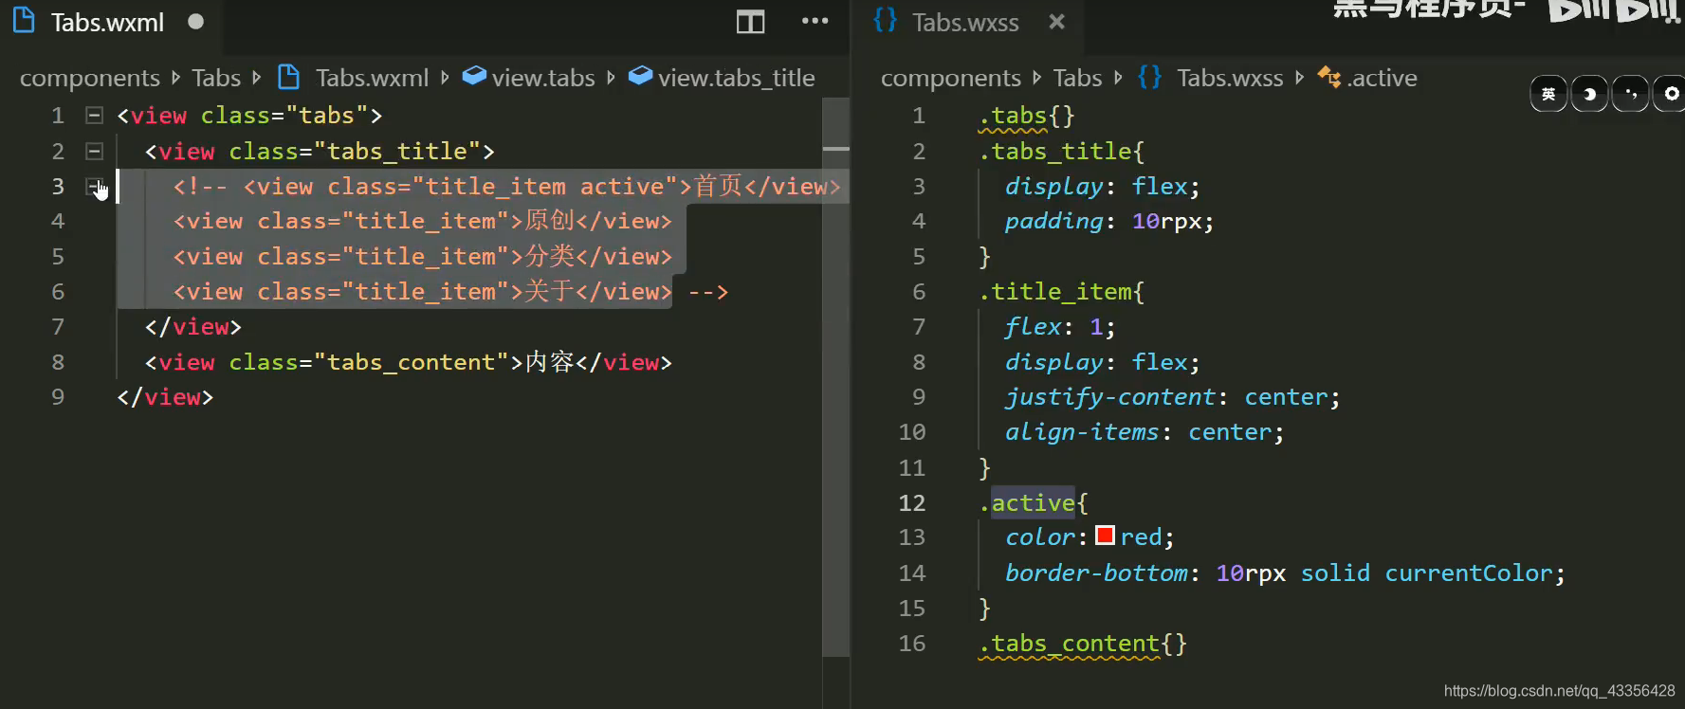This screenshot has height=709, width=1685.
Task: Click 'components' in right editor breadcrumb
Action: [x=951, y=78]
